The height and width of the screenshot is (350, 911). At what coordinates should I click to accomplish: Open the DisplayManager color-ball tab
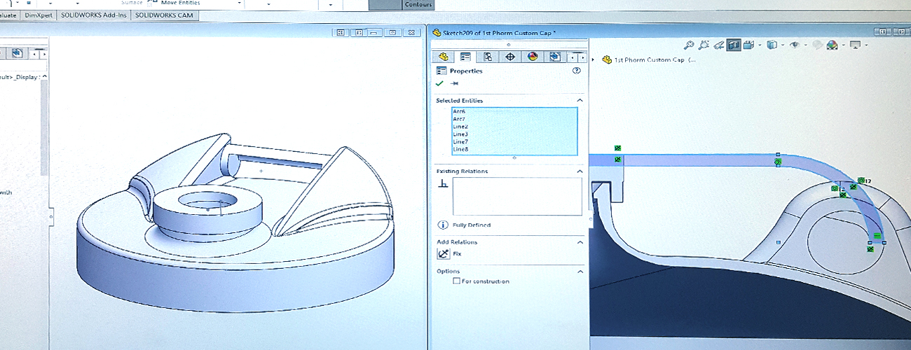[x=533, y=57]
